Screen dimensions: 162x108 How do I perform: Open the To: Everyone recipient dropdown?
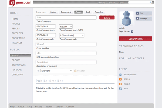point(56,71)
